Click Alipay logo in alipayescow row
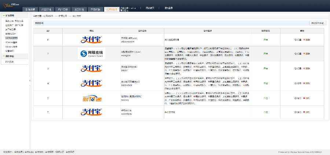The height and width of the screenshot is (155, 330). click(92, 40)
